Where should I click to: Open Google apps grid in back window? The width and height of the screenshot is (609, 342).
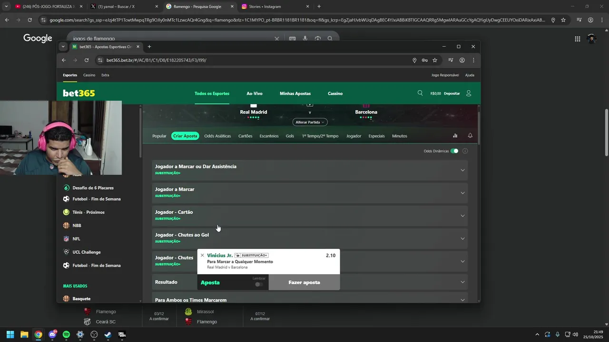tap(577, 39)
